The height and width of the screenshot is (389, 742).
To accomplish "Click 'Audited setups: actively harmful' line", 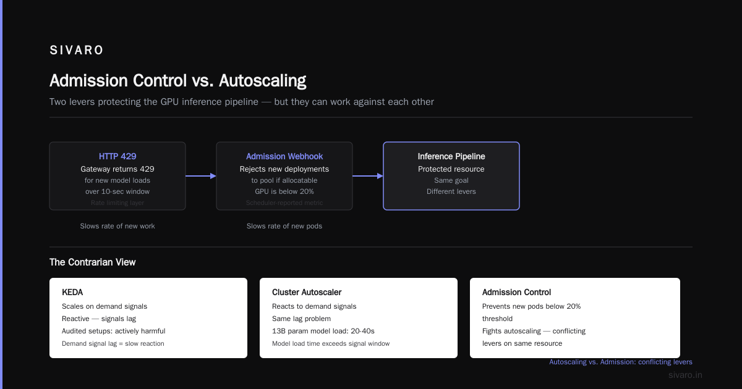I will point(114,331).
